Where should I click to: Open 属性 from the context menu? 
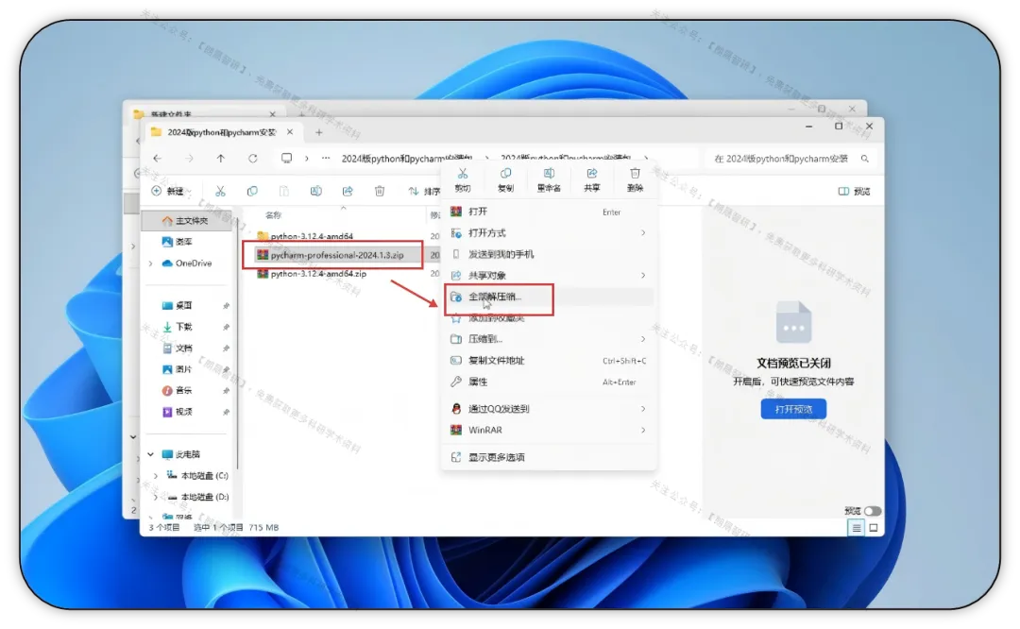tap(549, 382)
